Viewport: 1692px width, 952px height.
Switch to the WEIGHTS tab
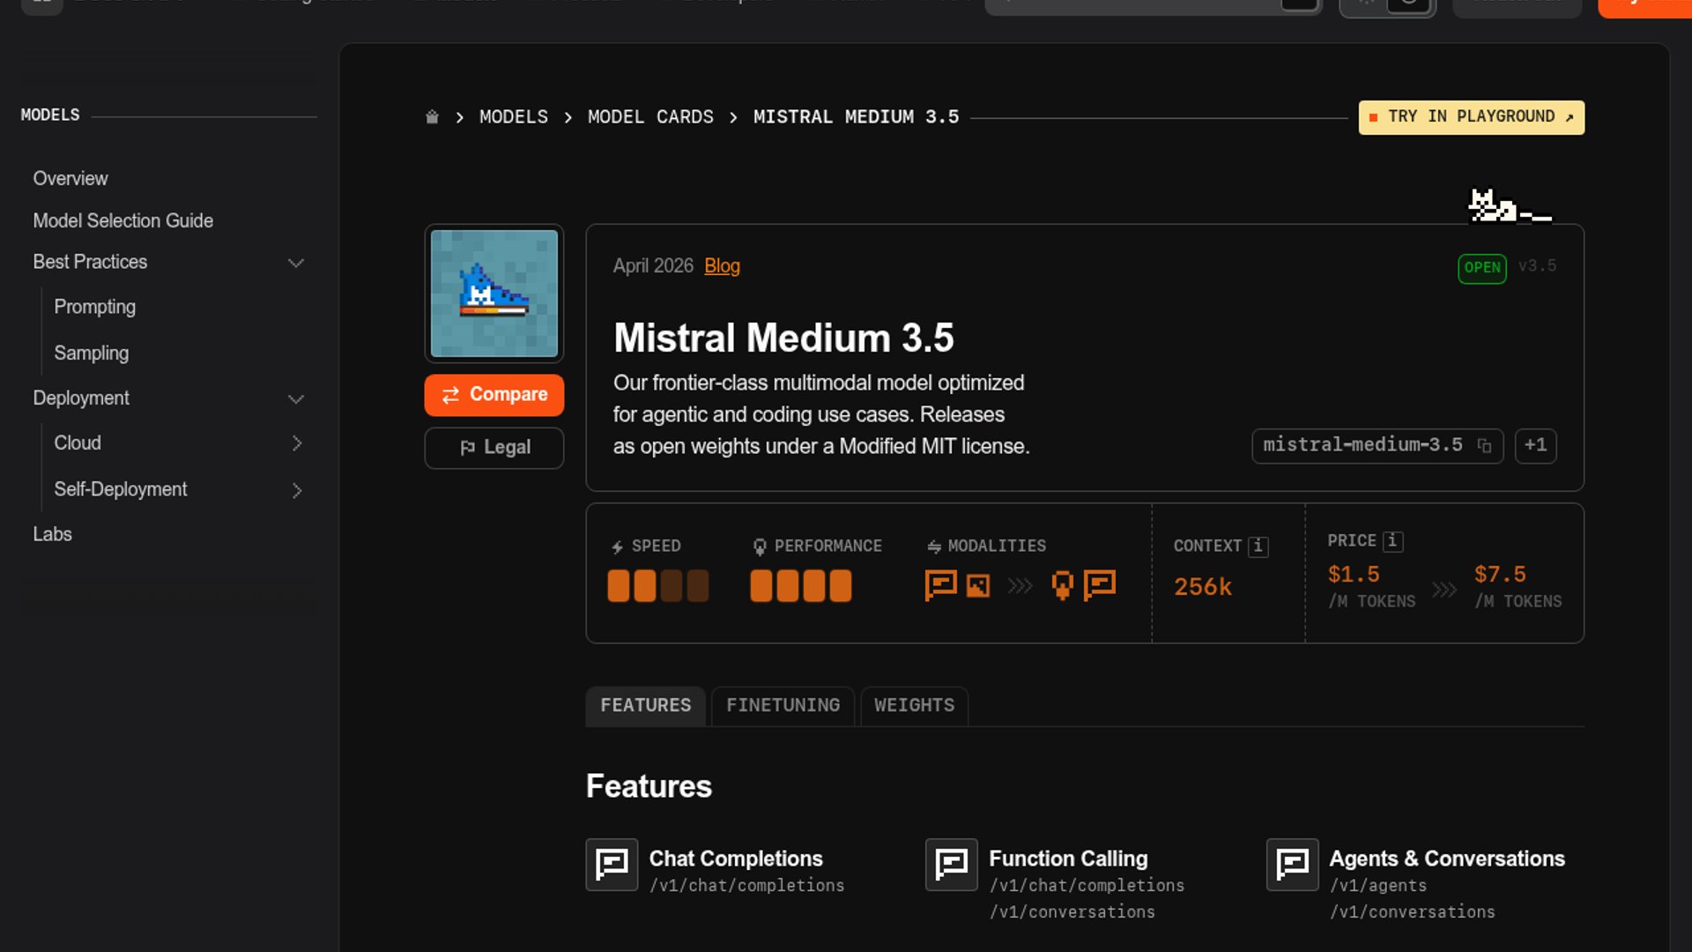(914, 705)
